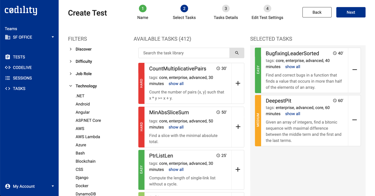
Task: Show all tags for DeepestPit
Action: 292,114
